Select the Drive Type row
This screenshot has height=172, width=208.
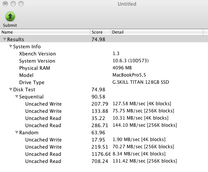click(104, 82)
